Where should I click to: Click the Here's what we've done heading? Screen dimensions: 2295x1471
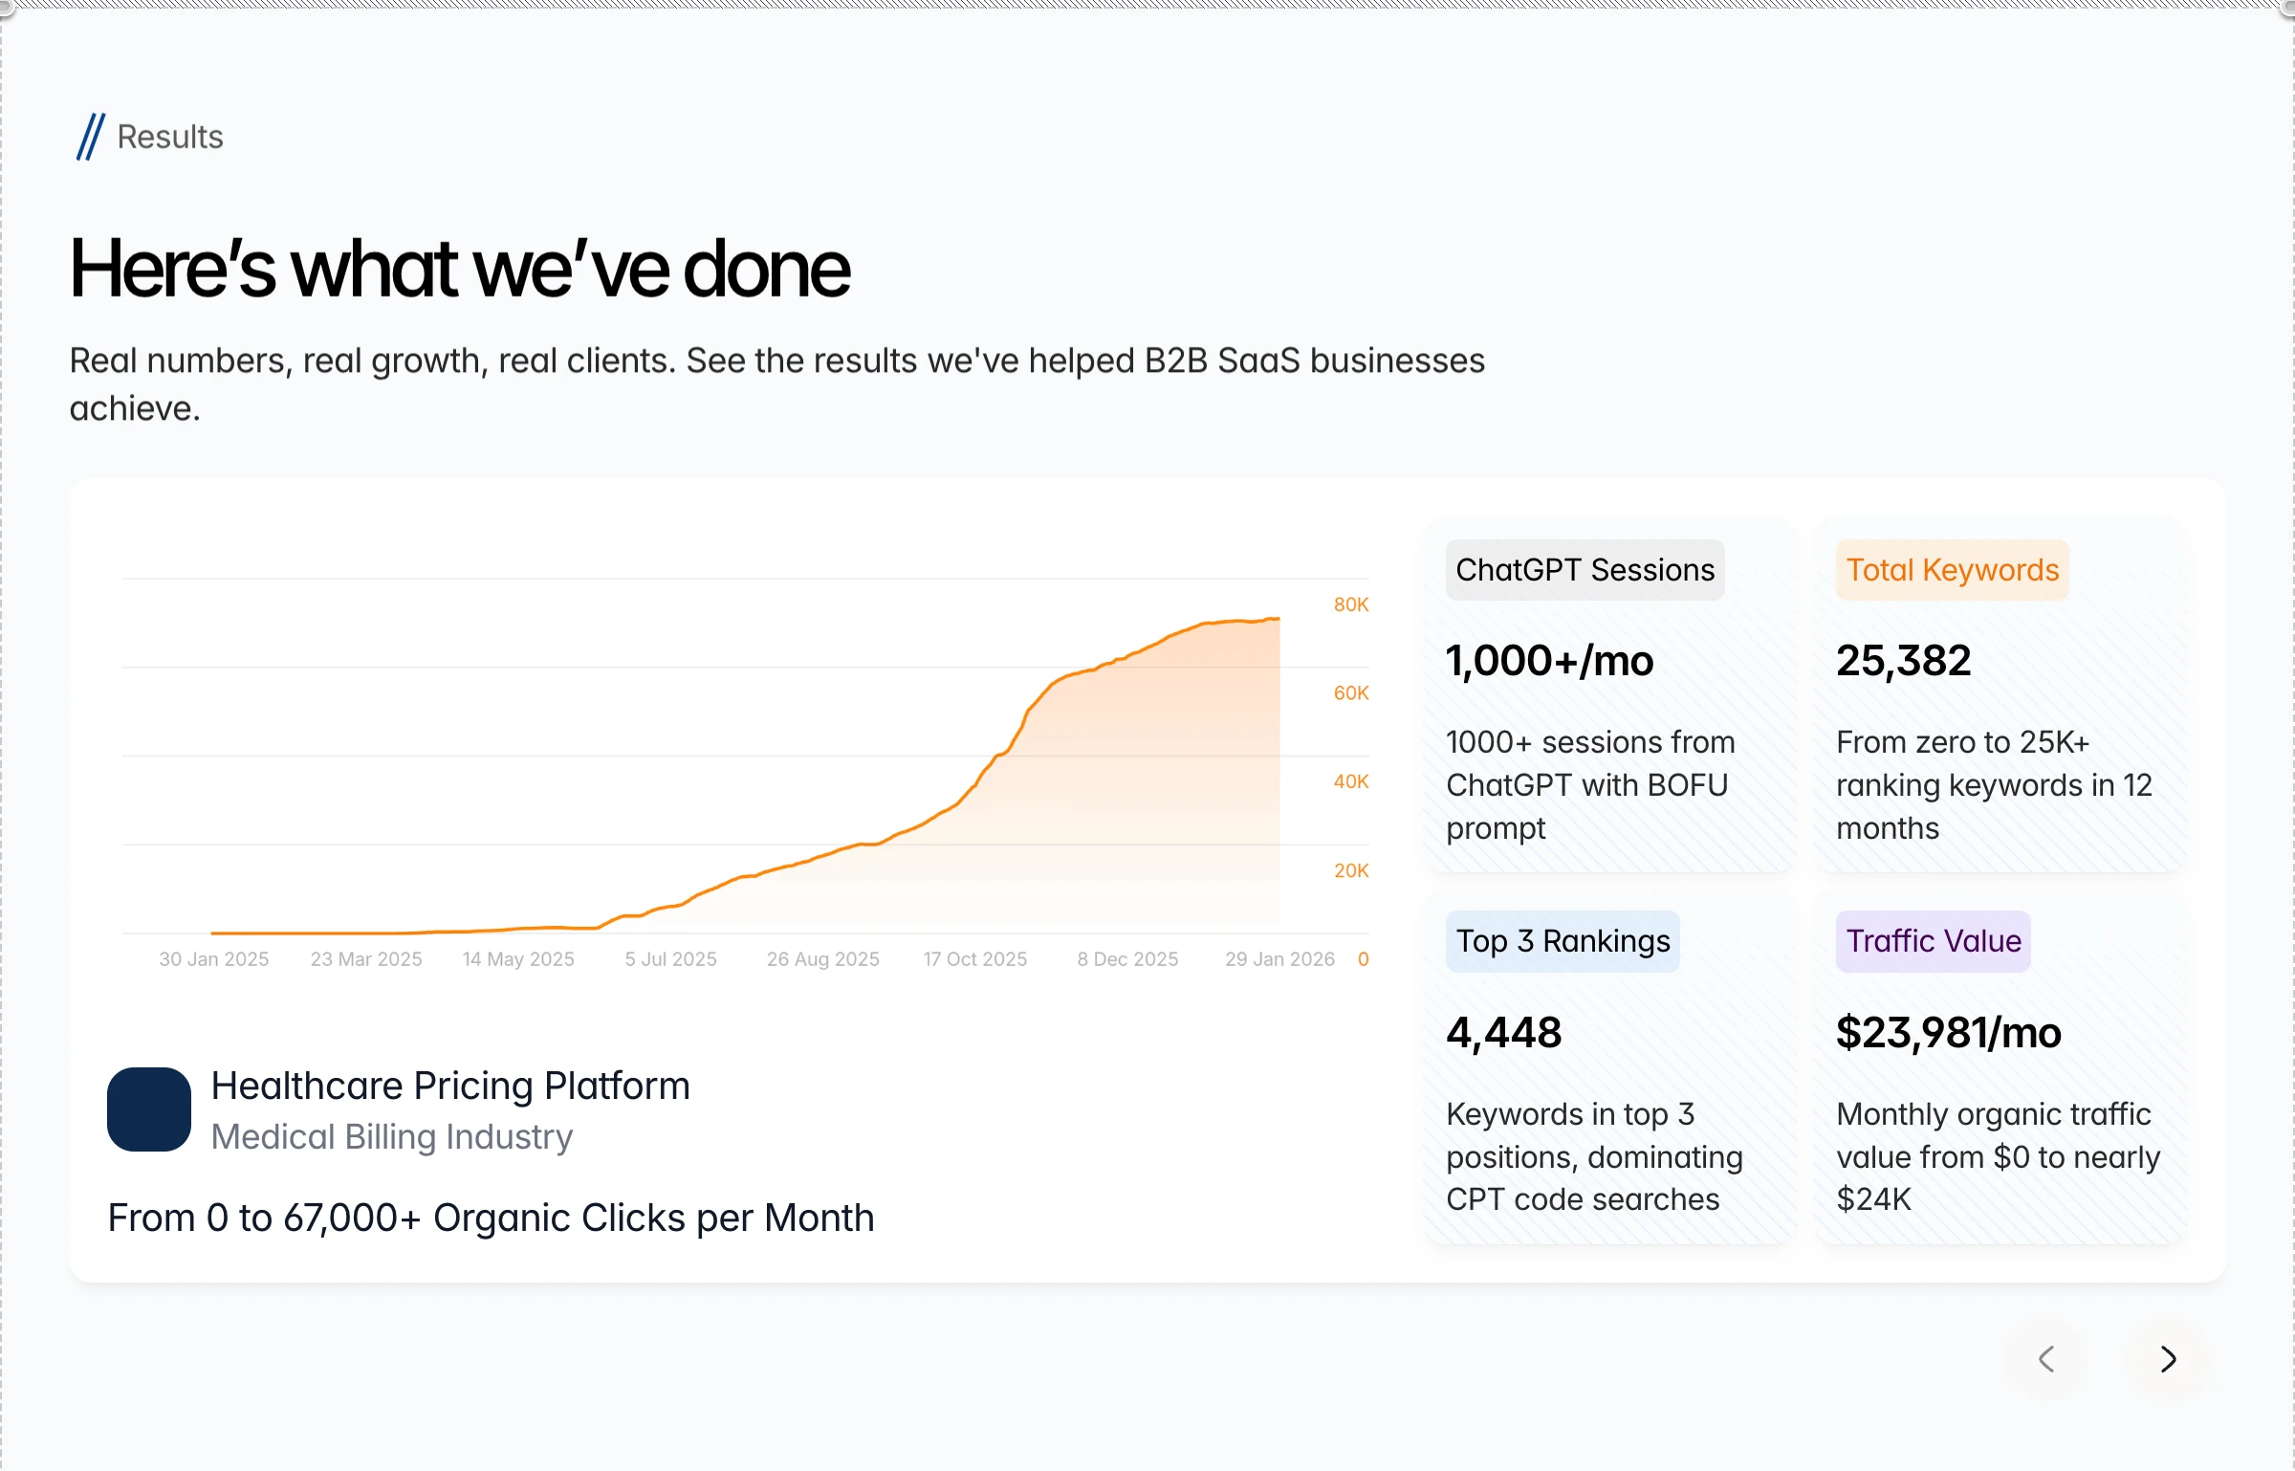(460, 269)
